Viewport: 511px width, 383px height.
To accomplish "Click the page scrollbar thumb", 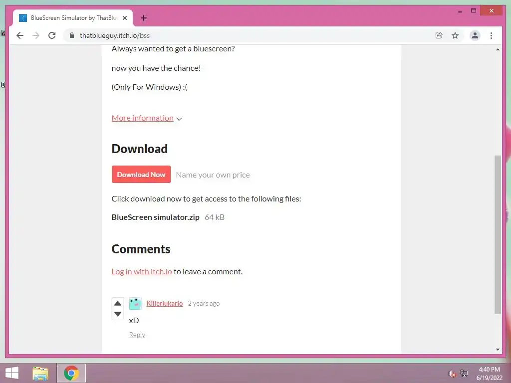I will (x=498, y=234).
